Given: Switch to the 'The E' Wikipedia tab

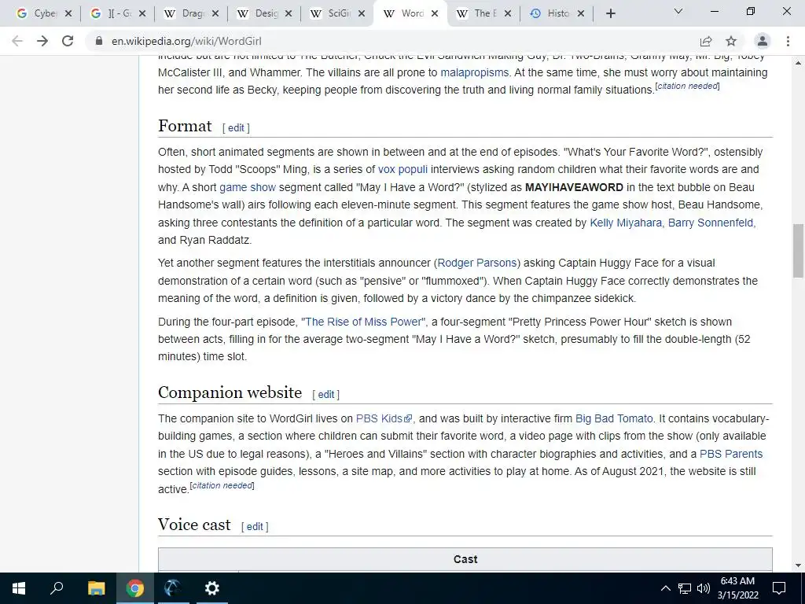Looking at the screenshot, I should (x=477, y=14).
